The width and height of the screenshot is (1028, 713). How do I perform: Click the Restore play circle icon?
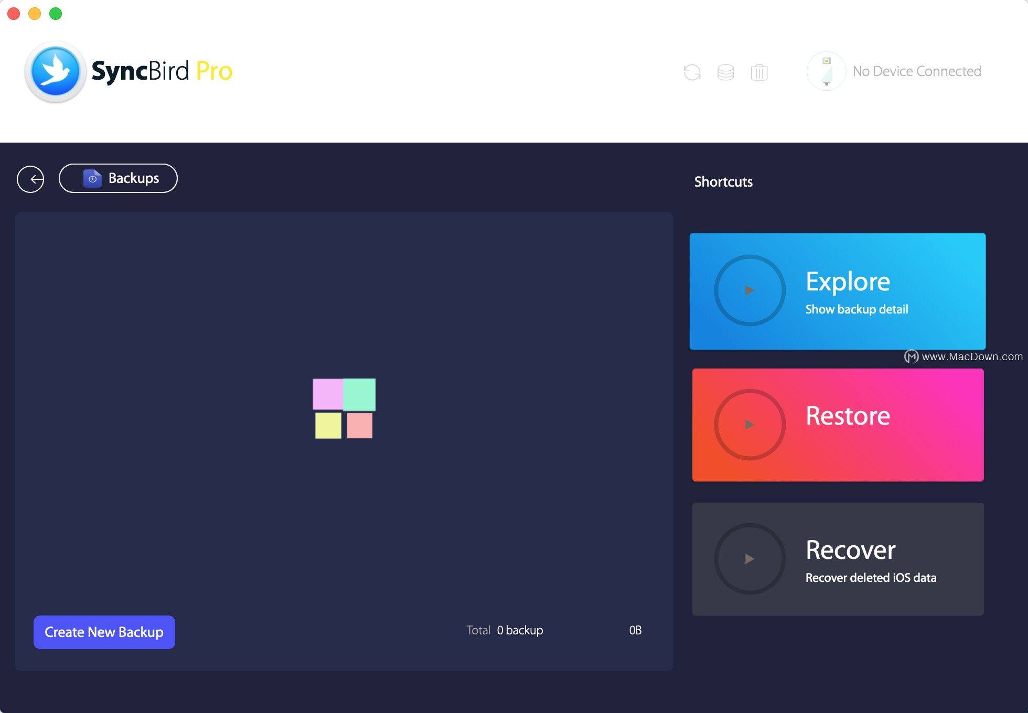pyautogui.click(x=749, y=424)
